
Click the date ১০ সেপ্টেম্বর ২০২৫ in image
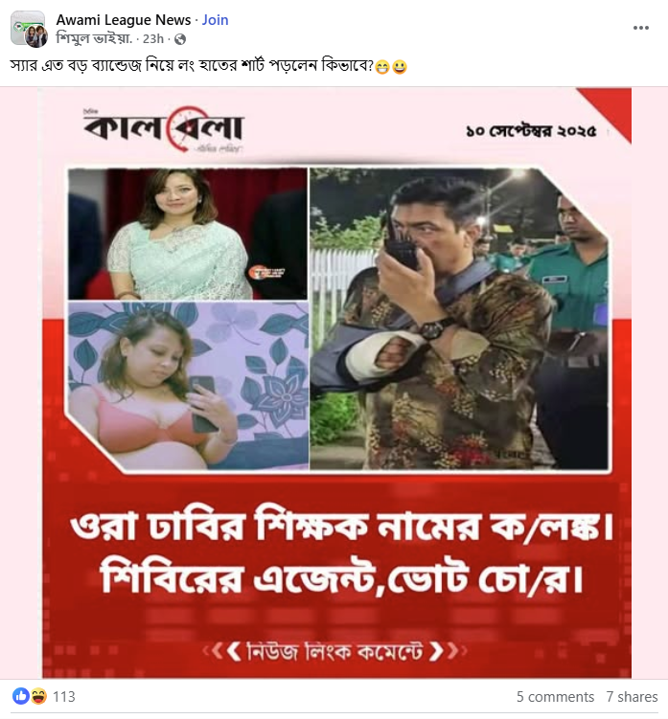[531, 131]
